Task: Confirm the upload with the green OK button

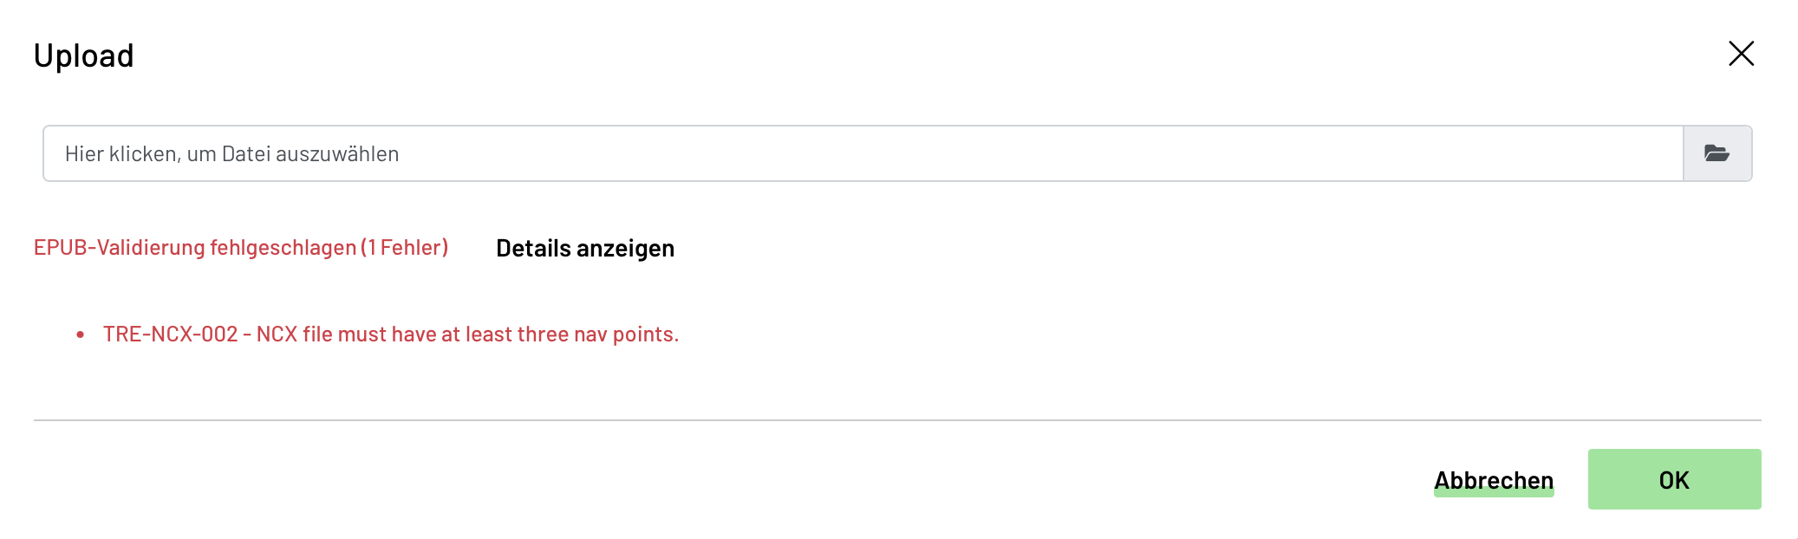Action: pos(1673,479)
